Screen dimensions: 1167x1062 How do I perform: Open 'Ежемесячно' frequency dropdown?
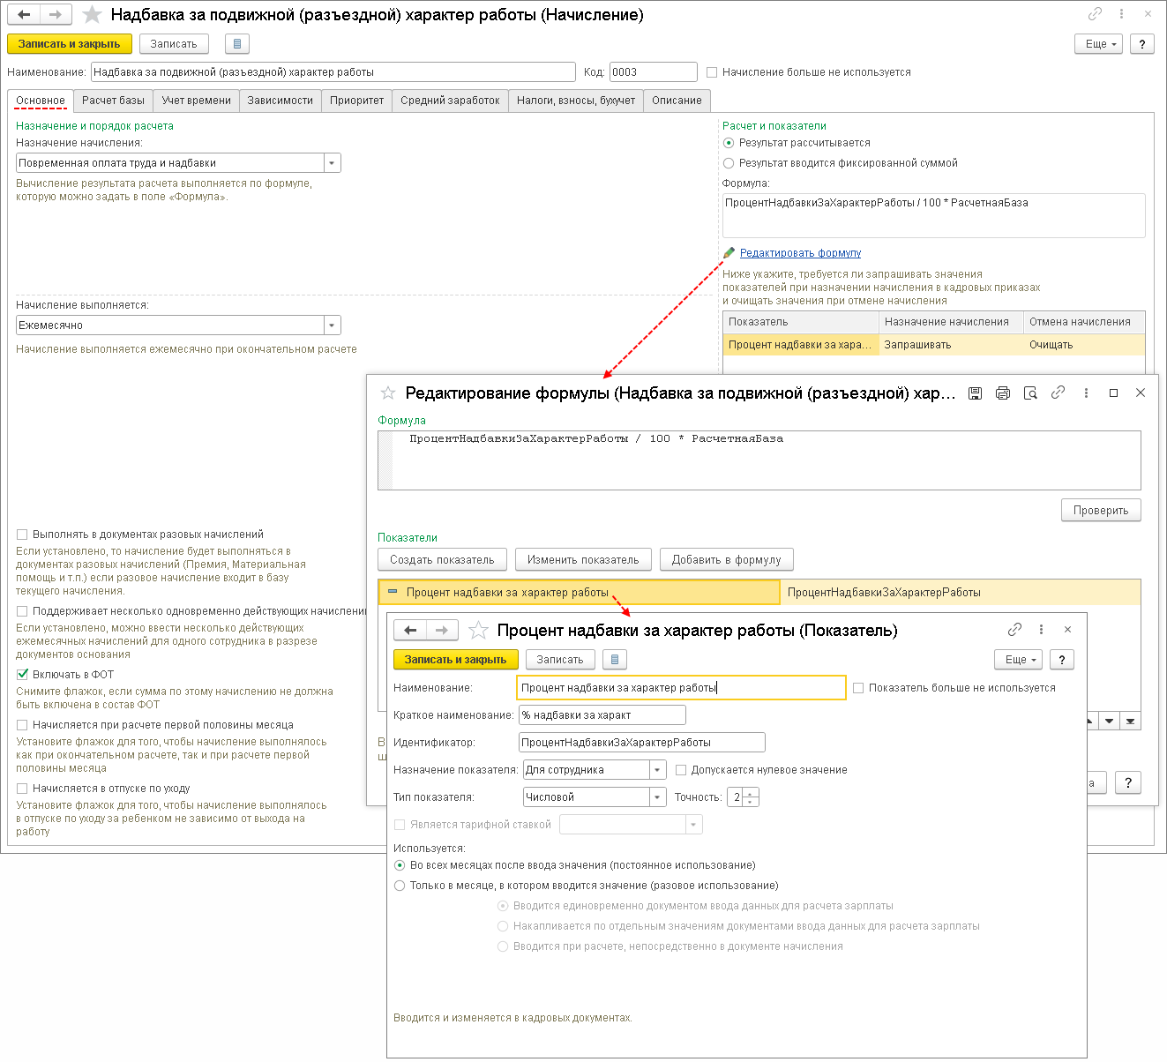coord(333,325)
